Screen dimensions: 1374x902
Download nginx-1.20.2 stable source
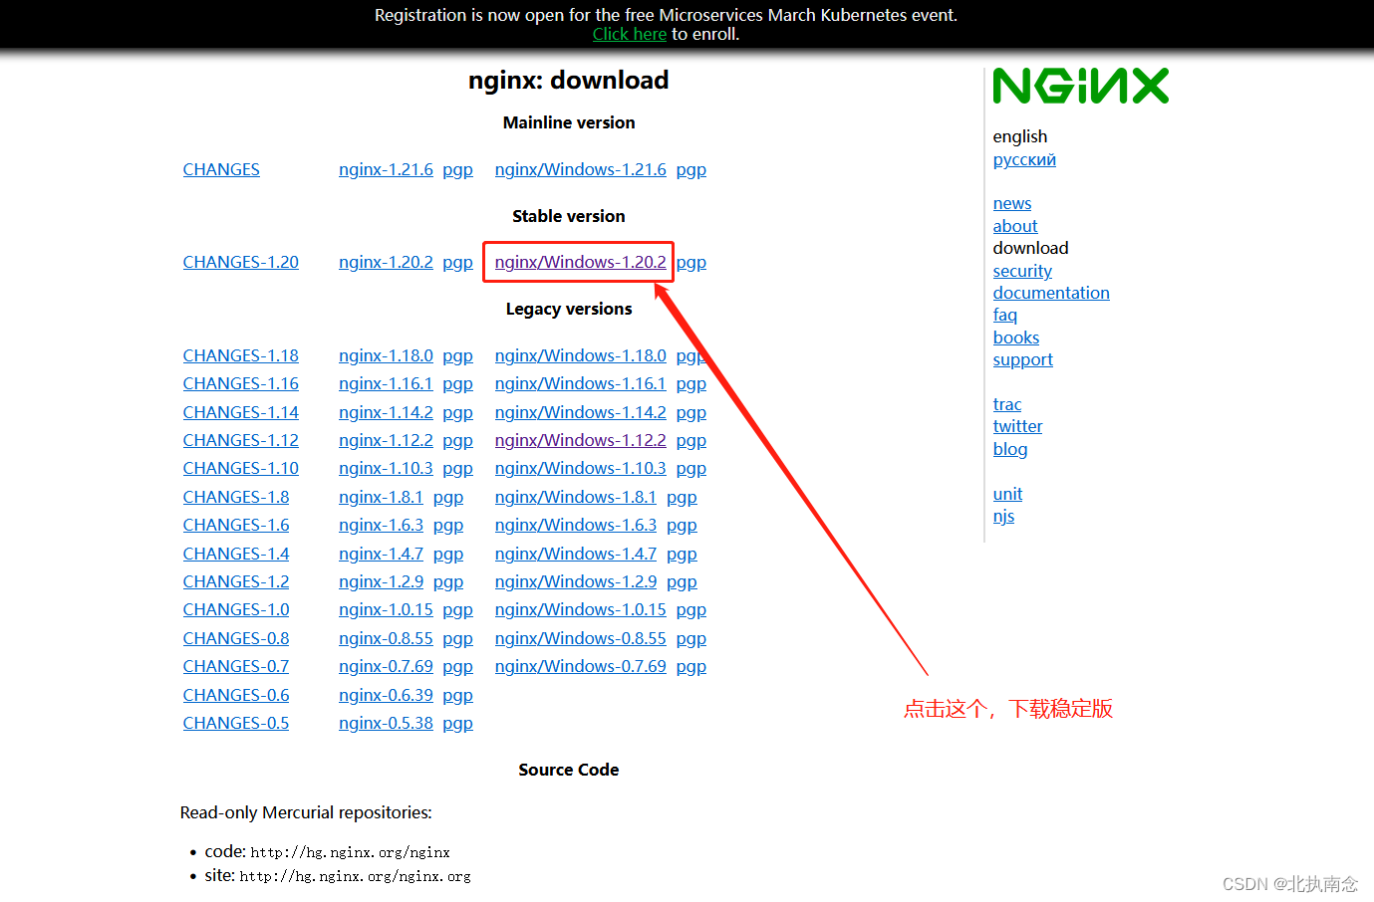tap(386, 262)
